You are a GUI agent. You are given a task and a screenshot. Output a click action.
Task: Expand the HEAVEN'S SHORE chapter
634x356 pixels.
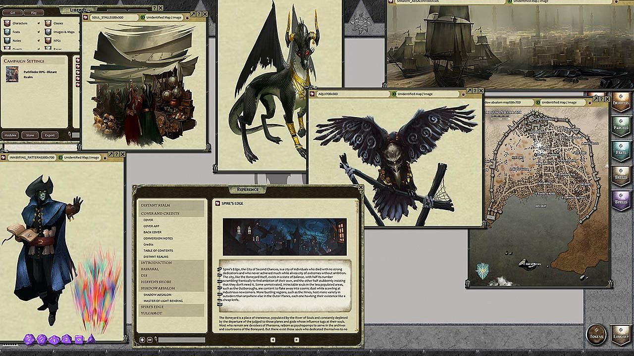[x=172, y=282]
